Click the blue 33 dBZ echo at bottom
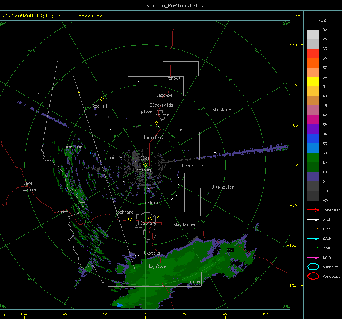The height and width of the screenshot is (319, 342). 119,305
